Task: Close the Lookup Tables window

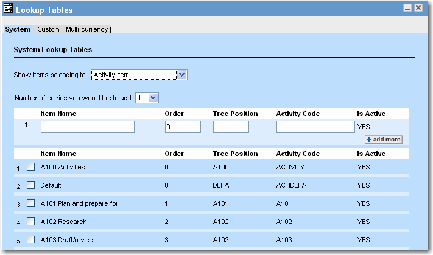Action: point(418,8)
